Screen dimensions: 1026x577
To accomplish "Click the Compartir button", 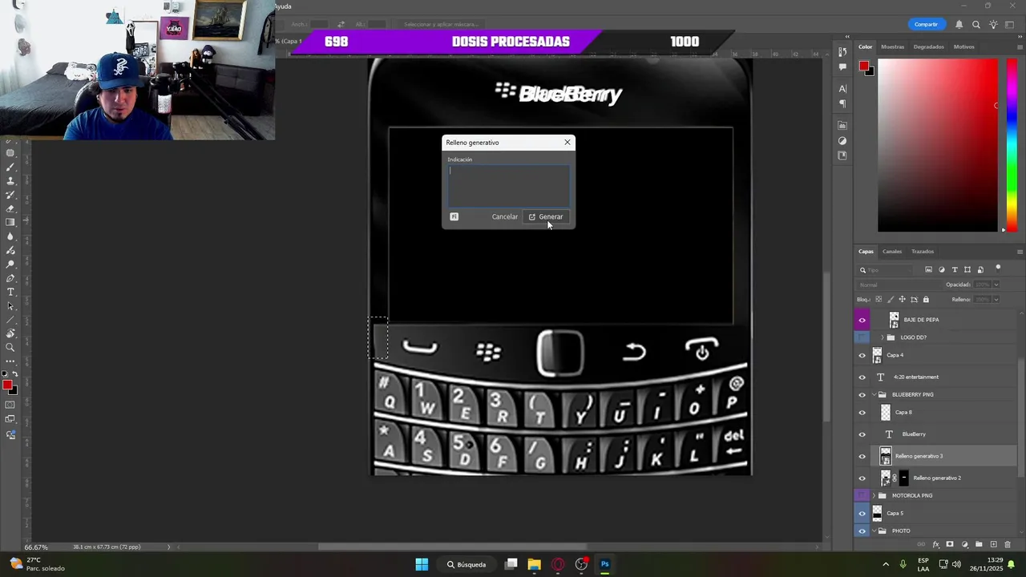I will tap(926, 24).
